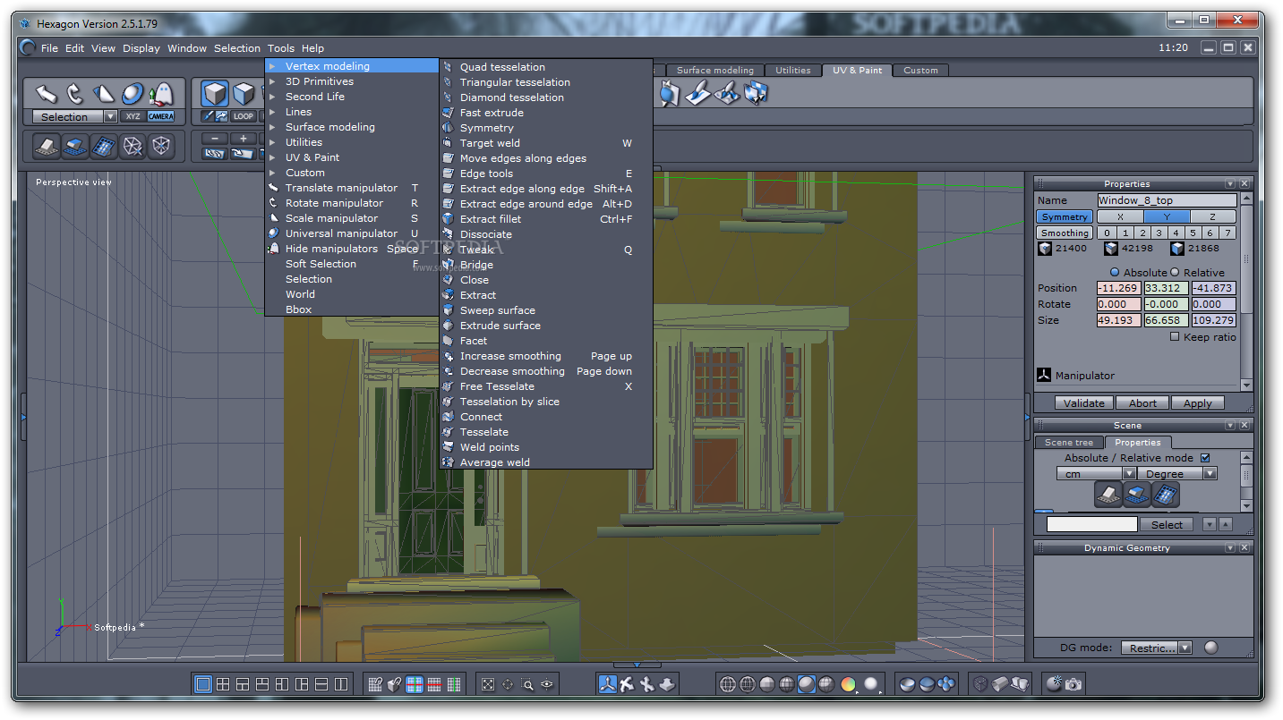Select the Absolute radio button
The image size is (1283, 720).
(1115, 272)
